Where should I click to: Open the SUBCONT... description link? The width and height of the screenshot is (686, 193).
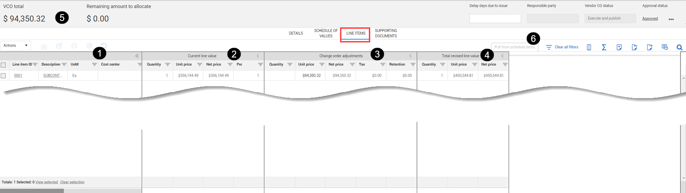point(53,76)
